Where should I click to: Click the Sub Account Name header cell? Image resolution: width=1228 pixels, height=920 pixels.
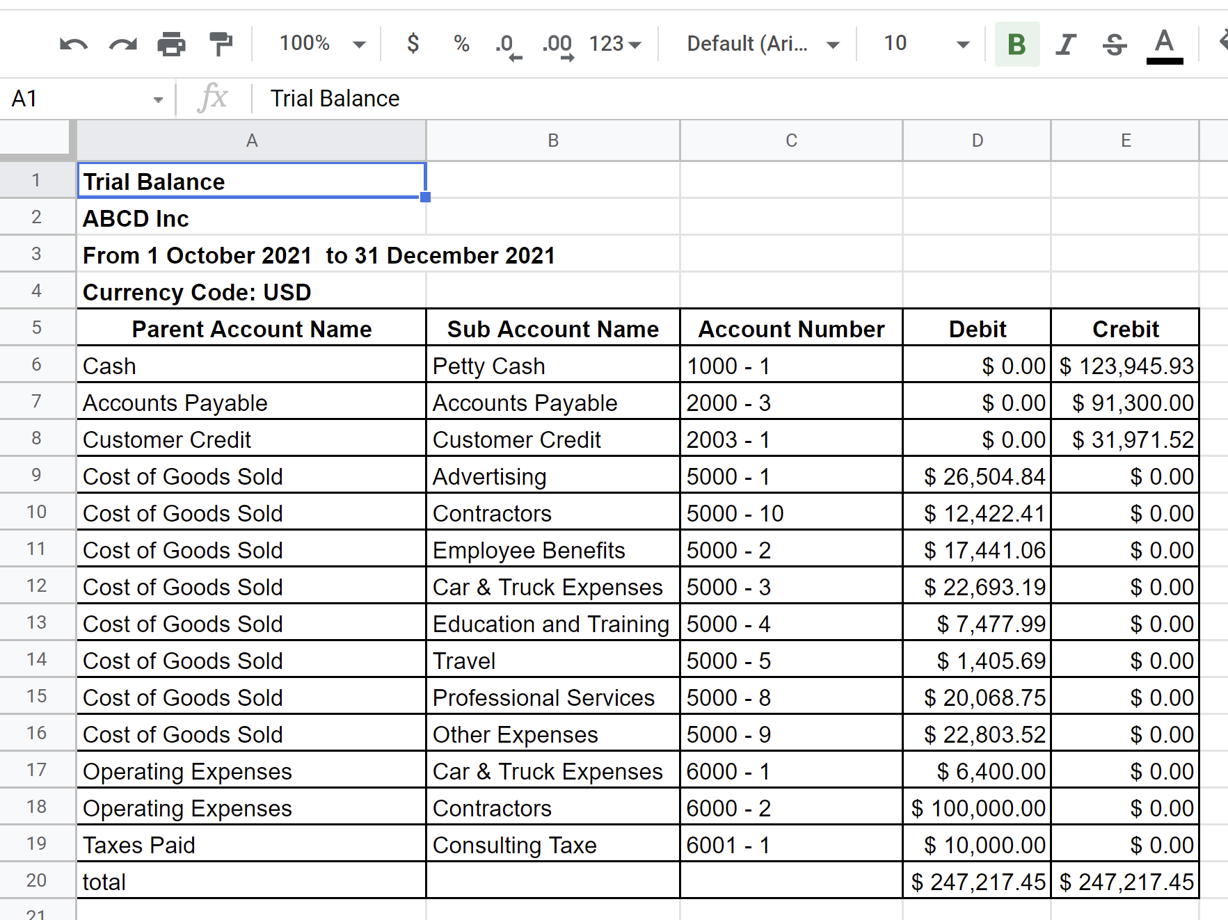tap(553, 329)
